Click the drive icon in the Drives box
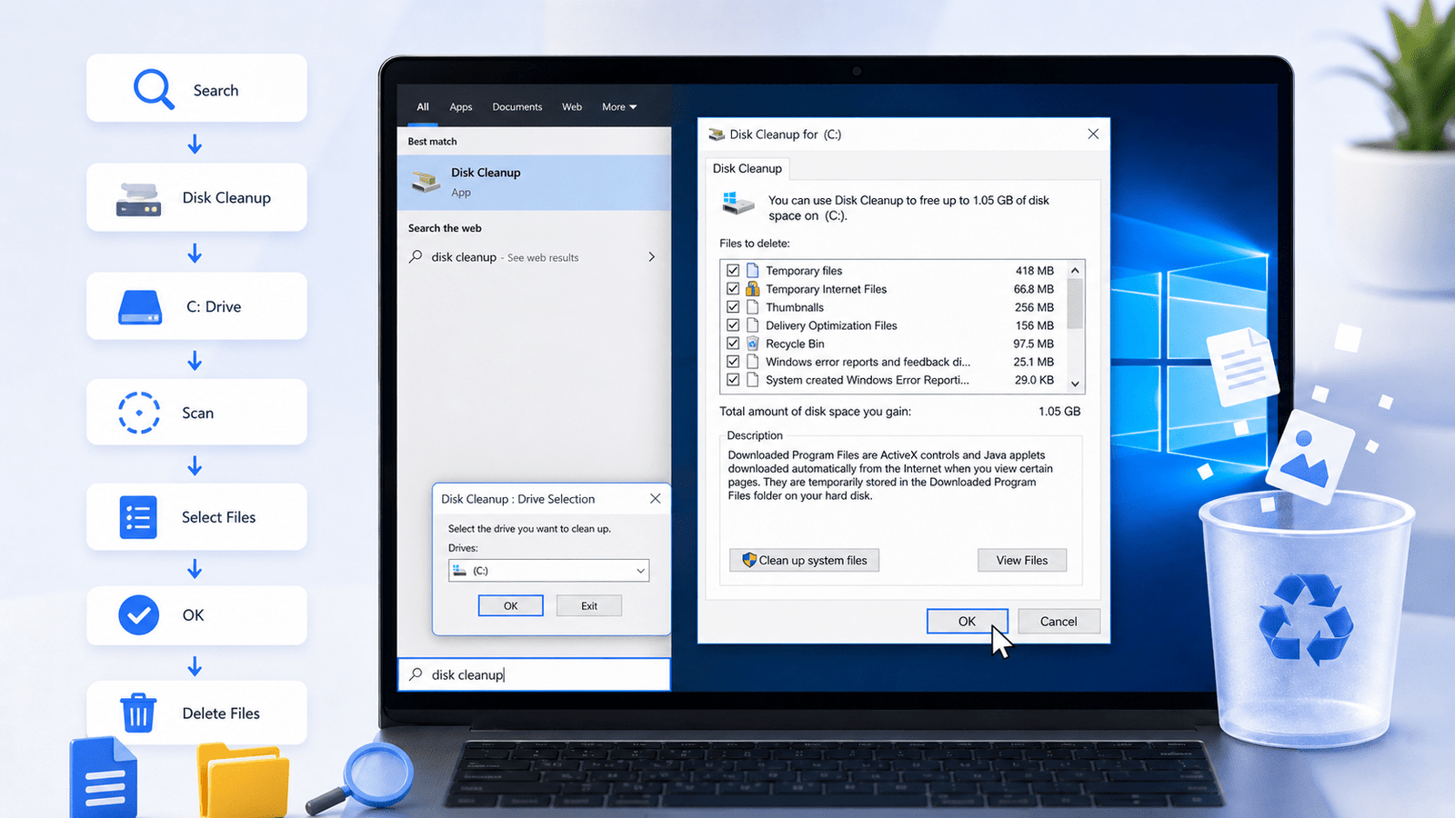This screenshot has height=818, width=1455. [459, 571]
